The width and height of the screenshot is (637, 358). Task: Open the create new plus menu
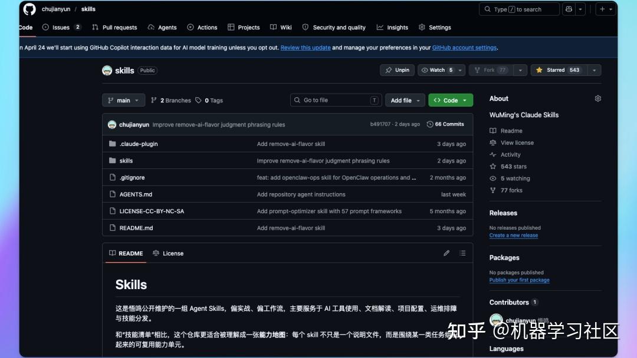coord(606,9)
